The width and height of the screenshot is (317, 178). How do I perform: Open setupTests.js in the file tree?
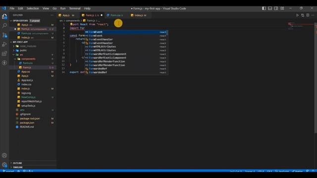[28, 106]
